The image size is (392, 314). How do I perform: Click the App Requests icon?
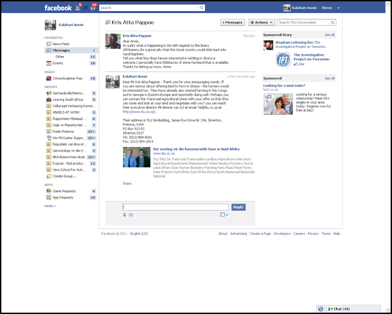point(49,197)
